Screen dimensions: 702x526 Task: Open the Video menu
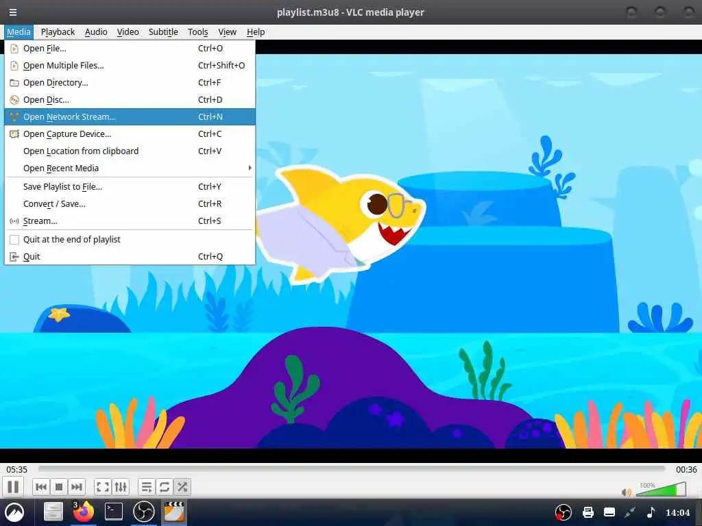coord(128,32)
